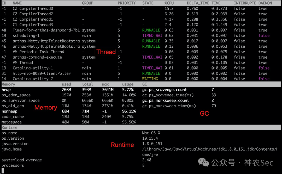The image size is (282, 174).
Task: Click the NAME column header
Action: (x=17, y=3)
